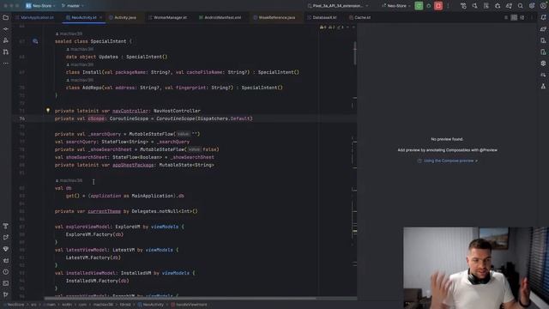
Task: Open the Neo-Store project dropdown
Action: point(40,6)
